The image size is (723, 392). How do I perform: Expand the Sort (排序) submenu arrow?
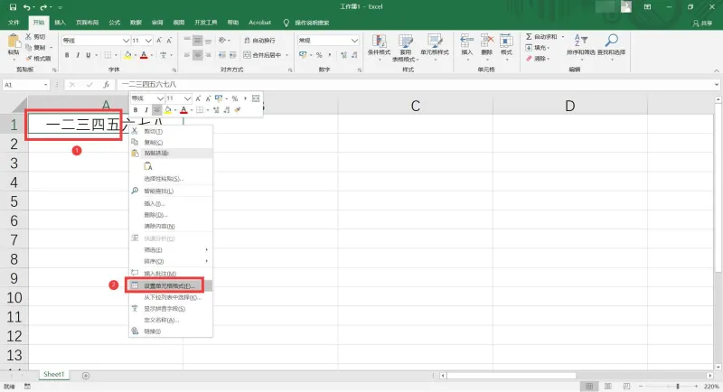click(x=207, y=261)
